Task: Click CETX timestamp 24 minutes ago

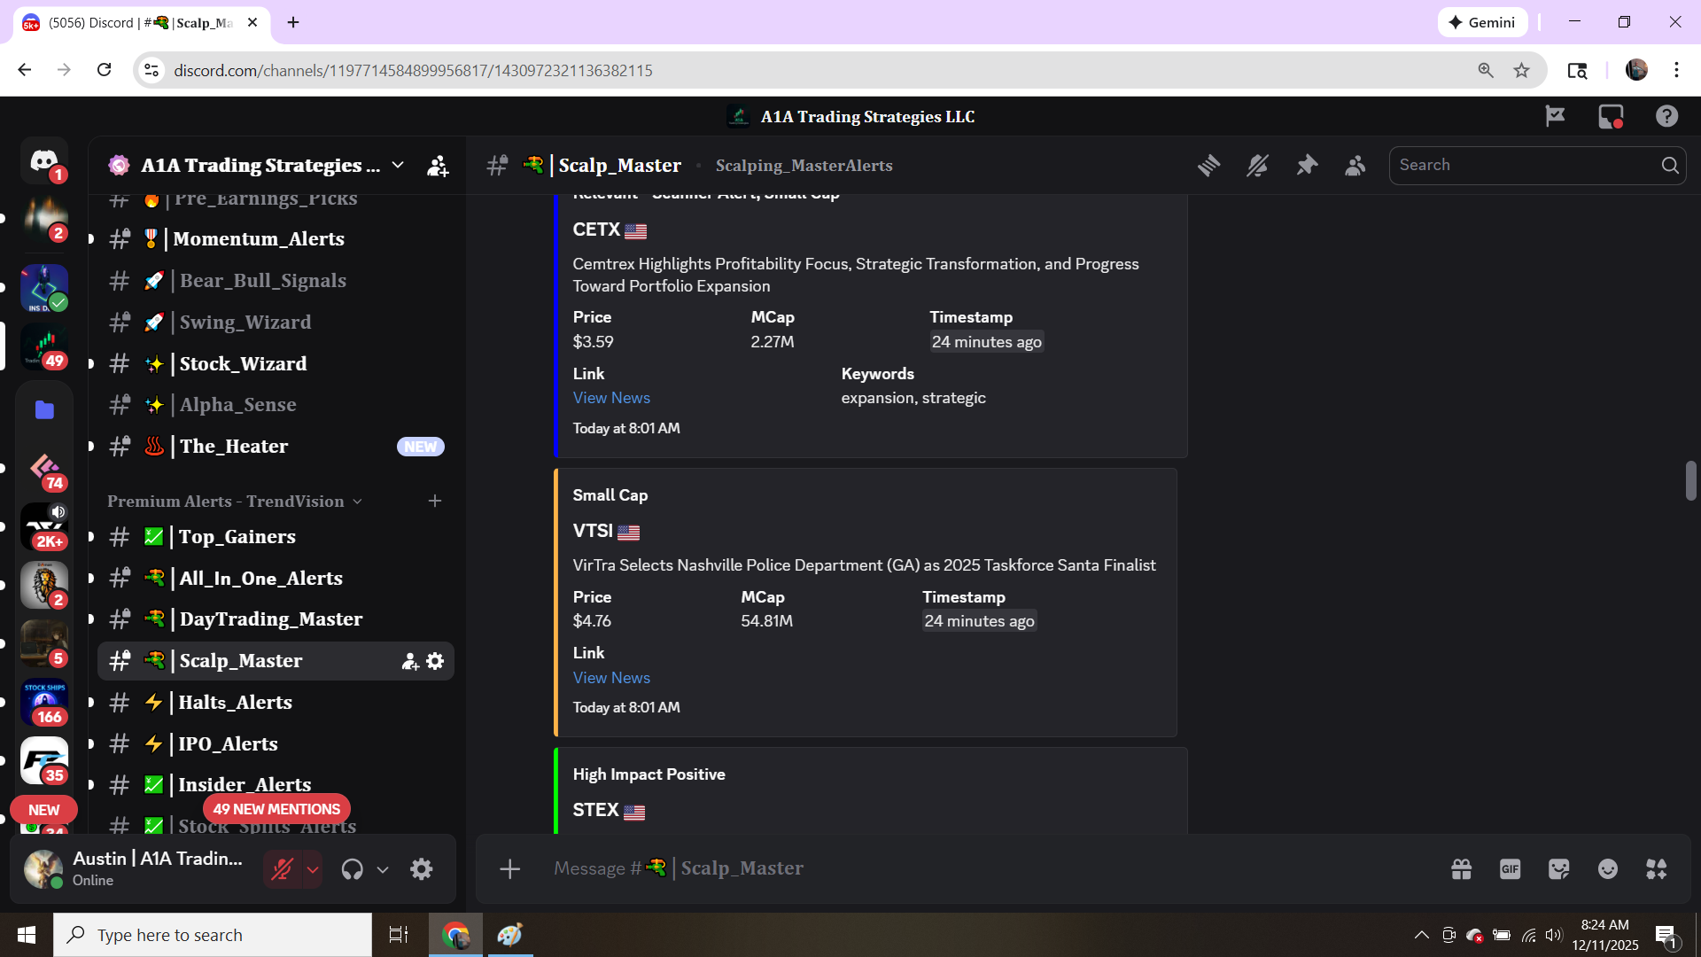Action: coord(986,342)
